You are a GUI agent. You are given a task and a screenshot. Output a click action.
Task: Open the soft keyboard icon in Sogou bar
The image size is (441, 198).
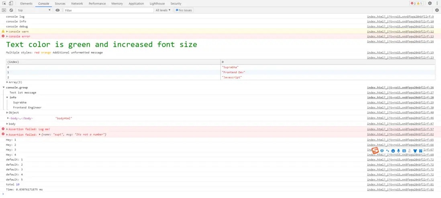pyautogui.click(x=404, y=151)
